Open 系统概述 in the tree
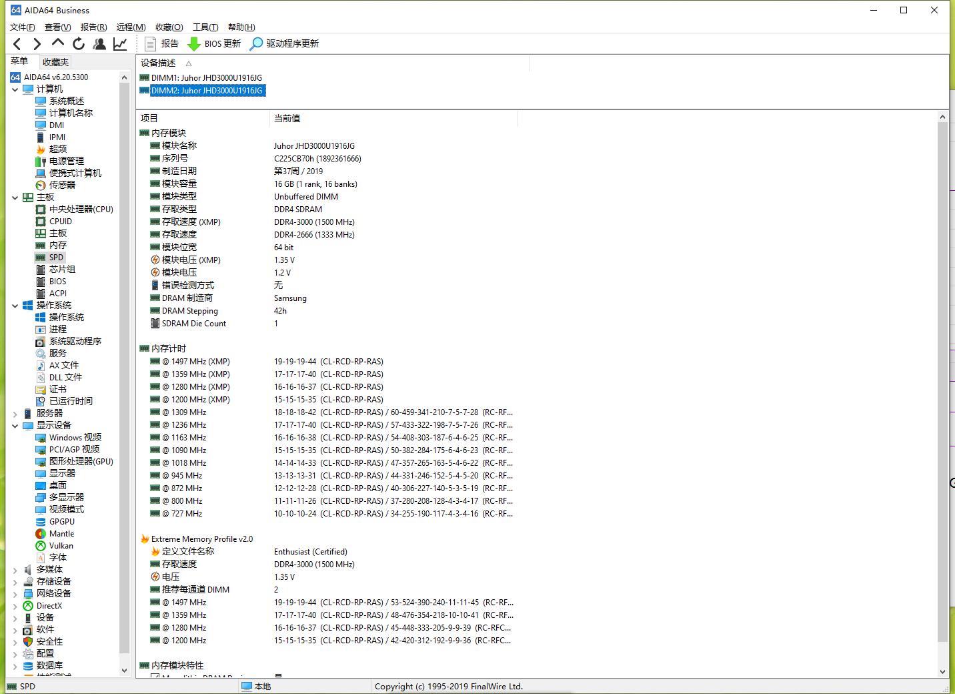This screenshot has width=955, height=694. click(x=66, y=101)
